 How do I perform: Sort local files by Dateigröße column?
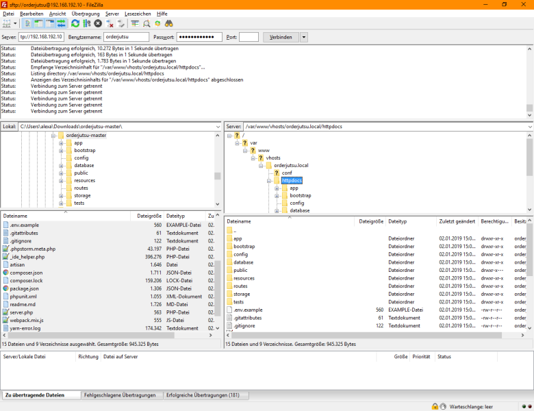click(x=149, y=216)
